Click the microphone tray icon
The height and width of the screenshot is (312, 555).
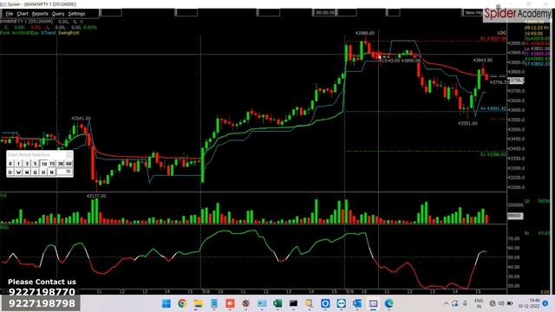pos(465,303)
